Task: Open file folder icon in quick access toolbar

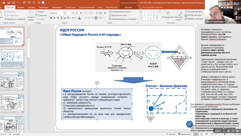Action: pos(4,3)
